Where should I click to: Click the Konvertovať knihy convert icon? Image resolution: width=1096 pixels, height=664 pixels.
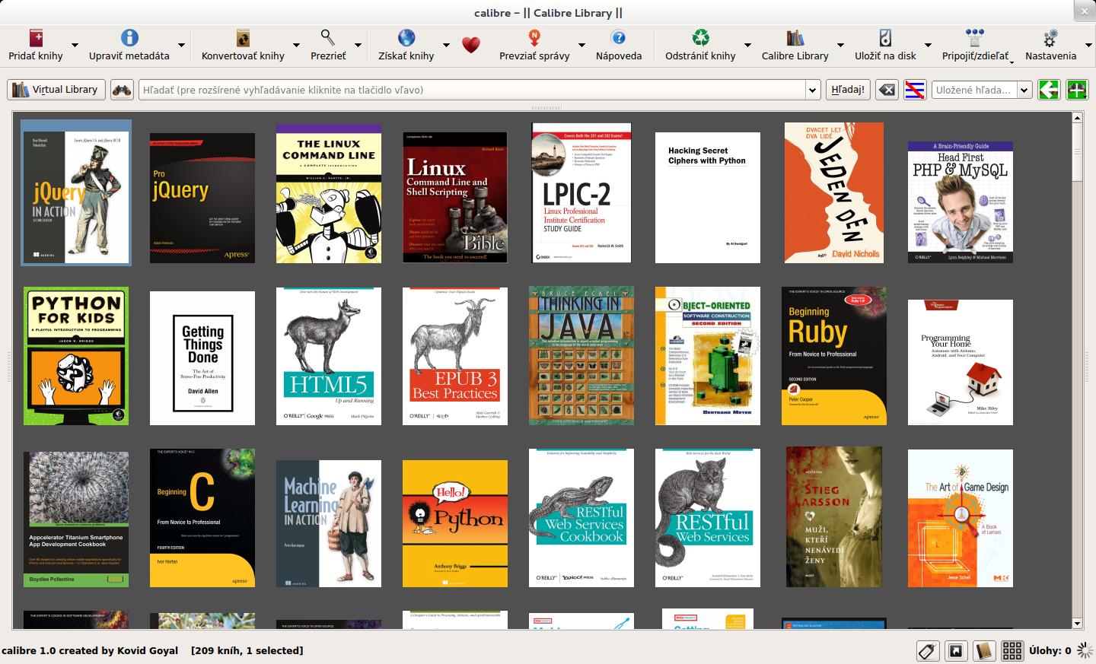(243, 38)
